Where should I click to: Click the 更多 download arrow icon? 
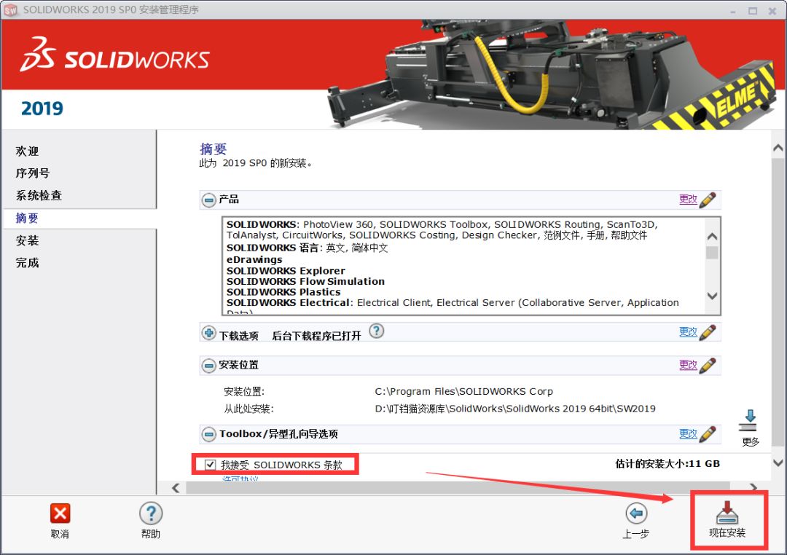click(748, 420)
